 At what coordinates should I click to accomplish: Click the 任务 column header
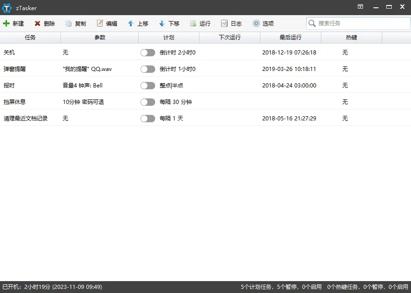pyautogui.click(x=30, y=37)
